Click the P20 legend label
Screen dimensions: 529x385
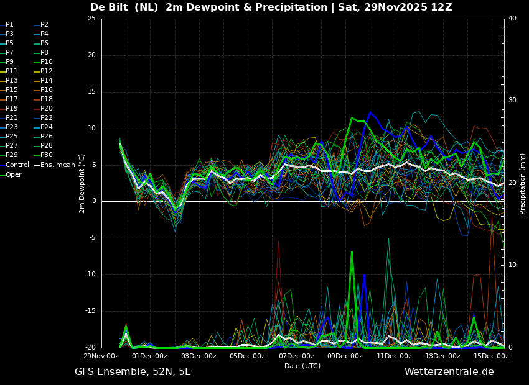(x=43, y=109)
